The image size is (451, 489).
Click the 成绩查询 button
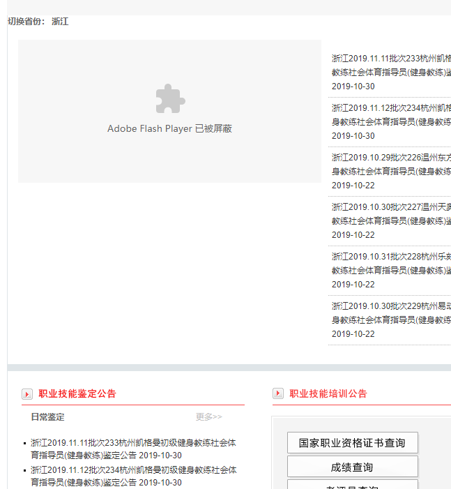point(353,467)
